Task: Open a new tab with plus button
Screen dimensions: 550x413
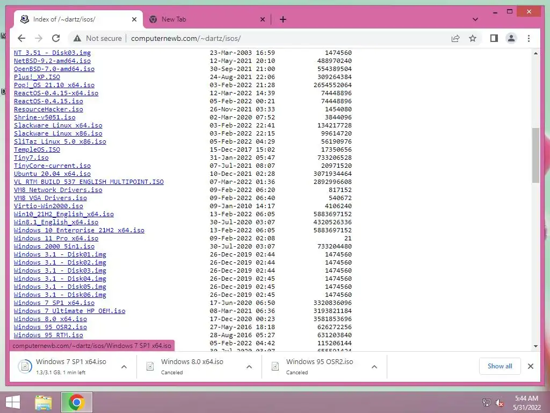Action: pyautogui.click(x=283, y=19)
